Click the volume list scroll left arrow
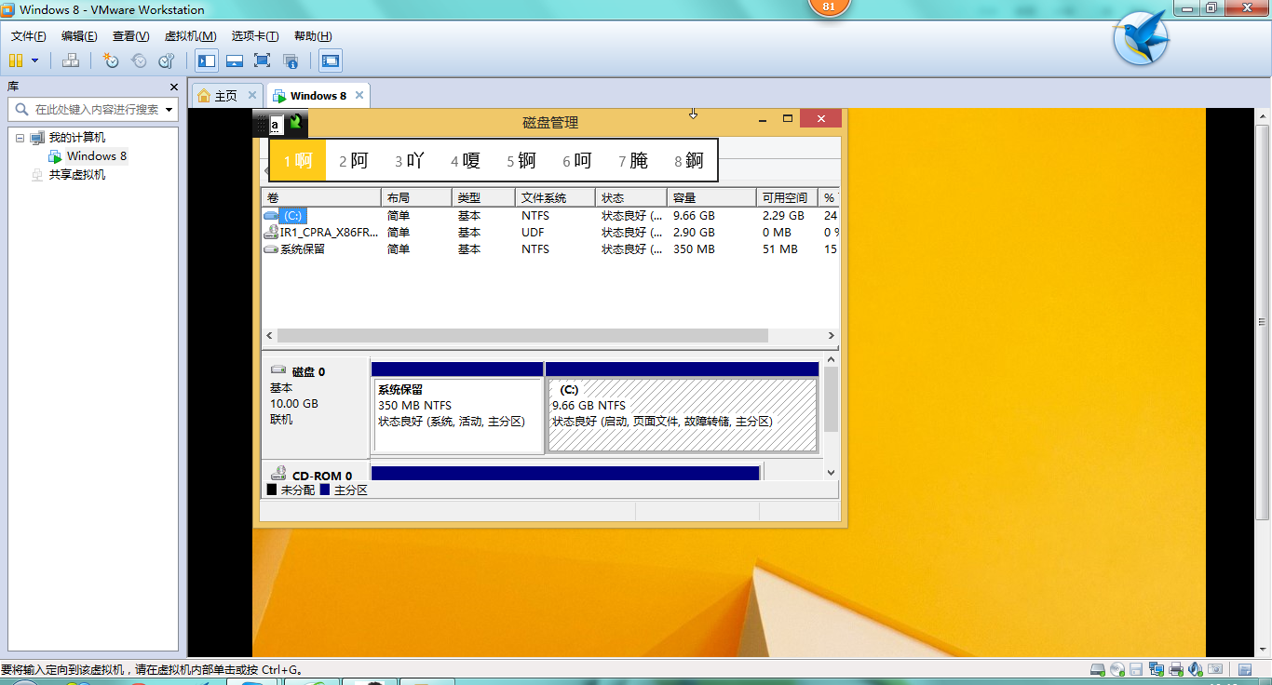 pos(269,336)
